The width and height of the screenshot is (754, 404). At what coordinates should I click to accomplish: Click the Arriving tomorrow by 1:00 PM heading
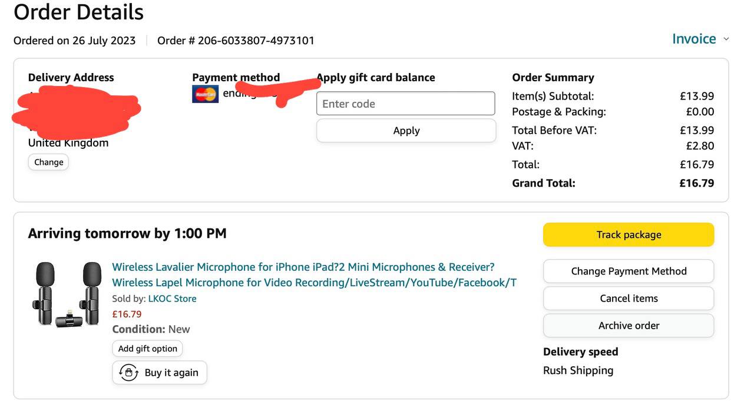point(127,233)
